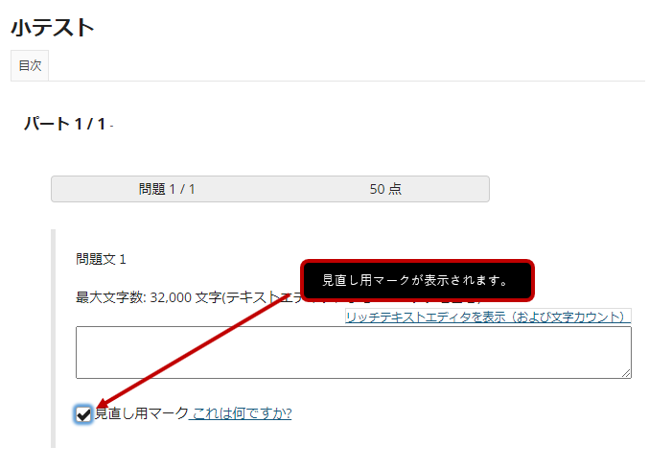Click the dash after パート 1 / 1

pyautogui.click(x=112, y=126)
